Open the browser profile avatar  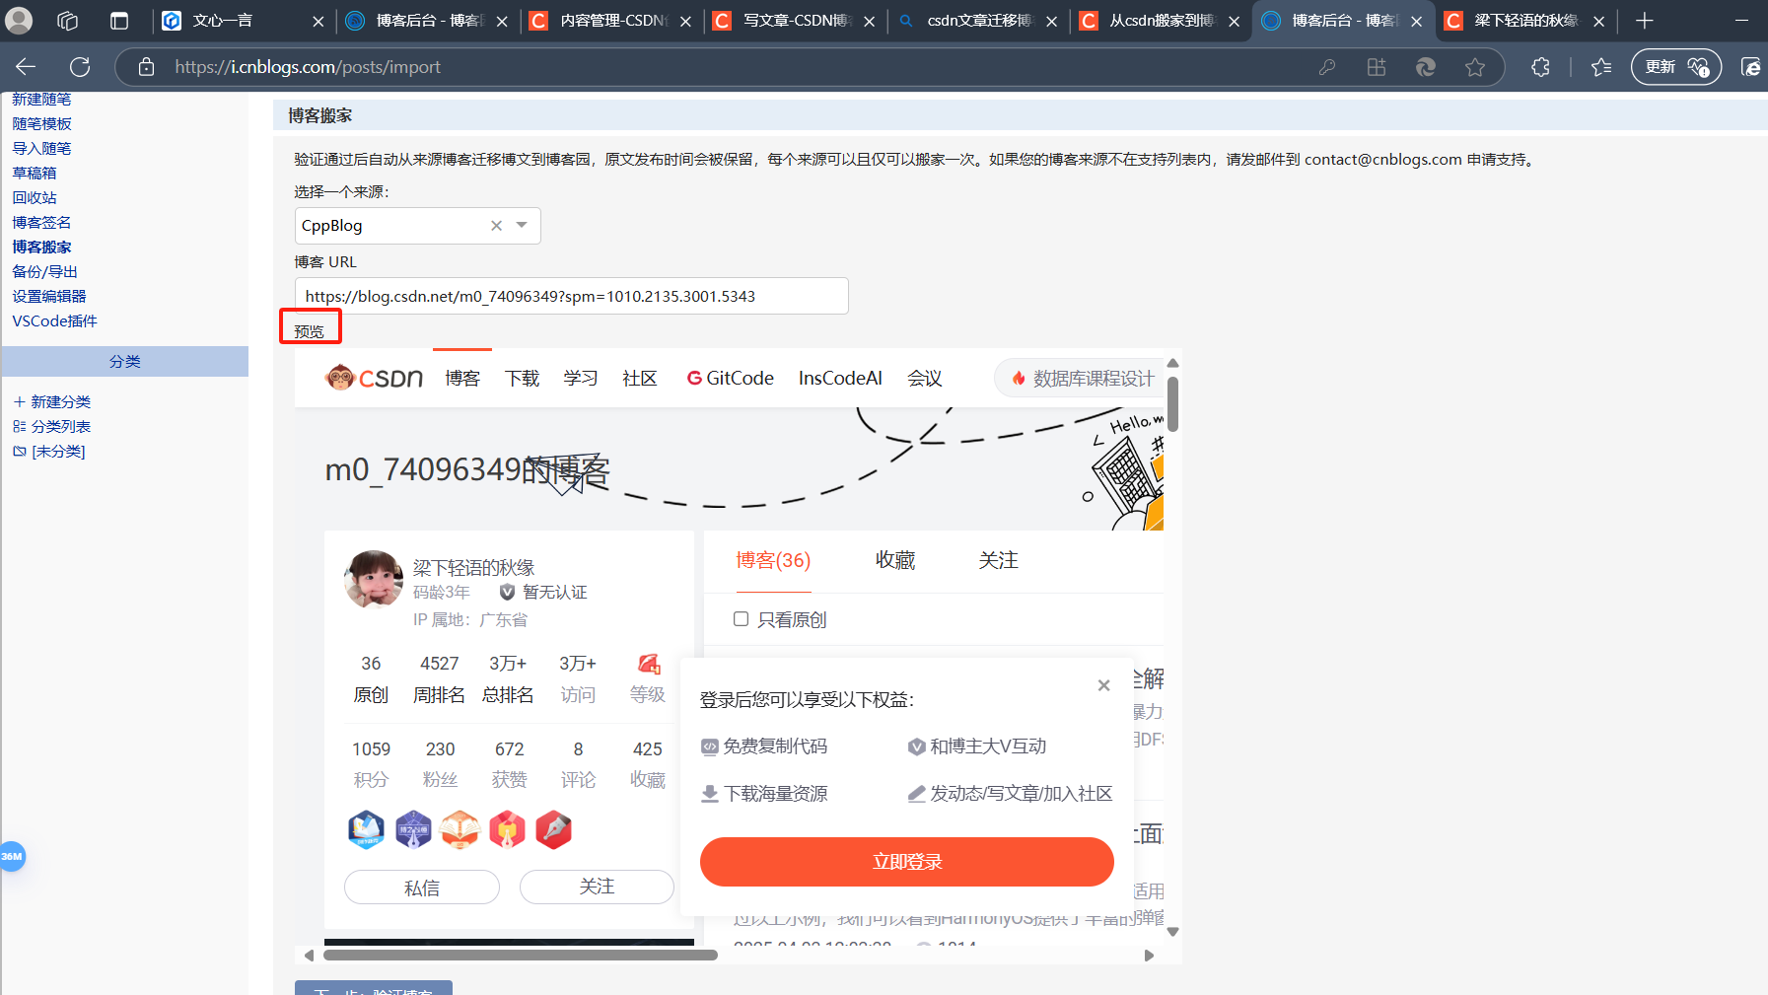click(19, 21)
